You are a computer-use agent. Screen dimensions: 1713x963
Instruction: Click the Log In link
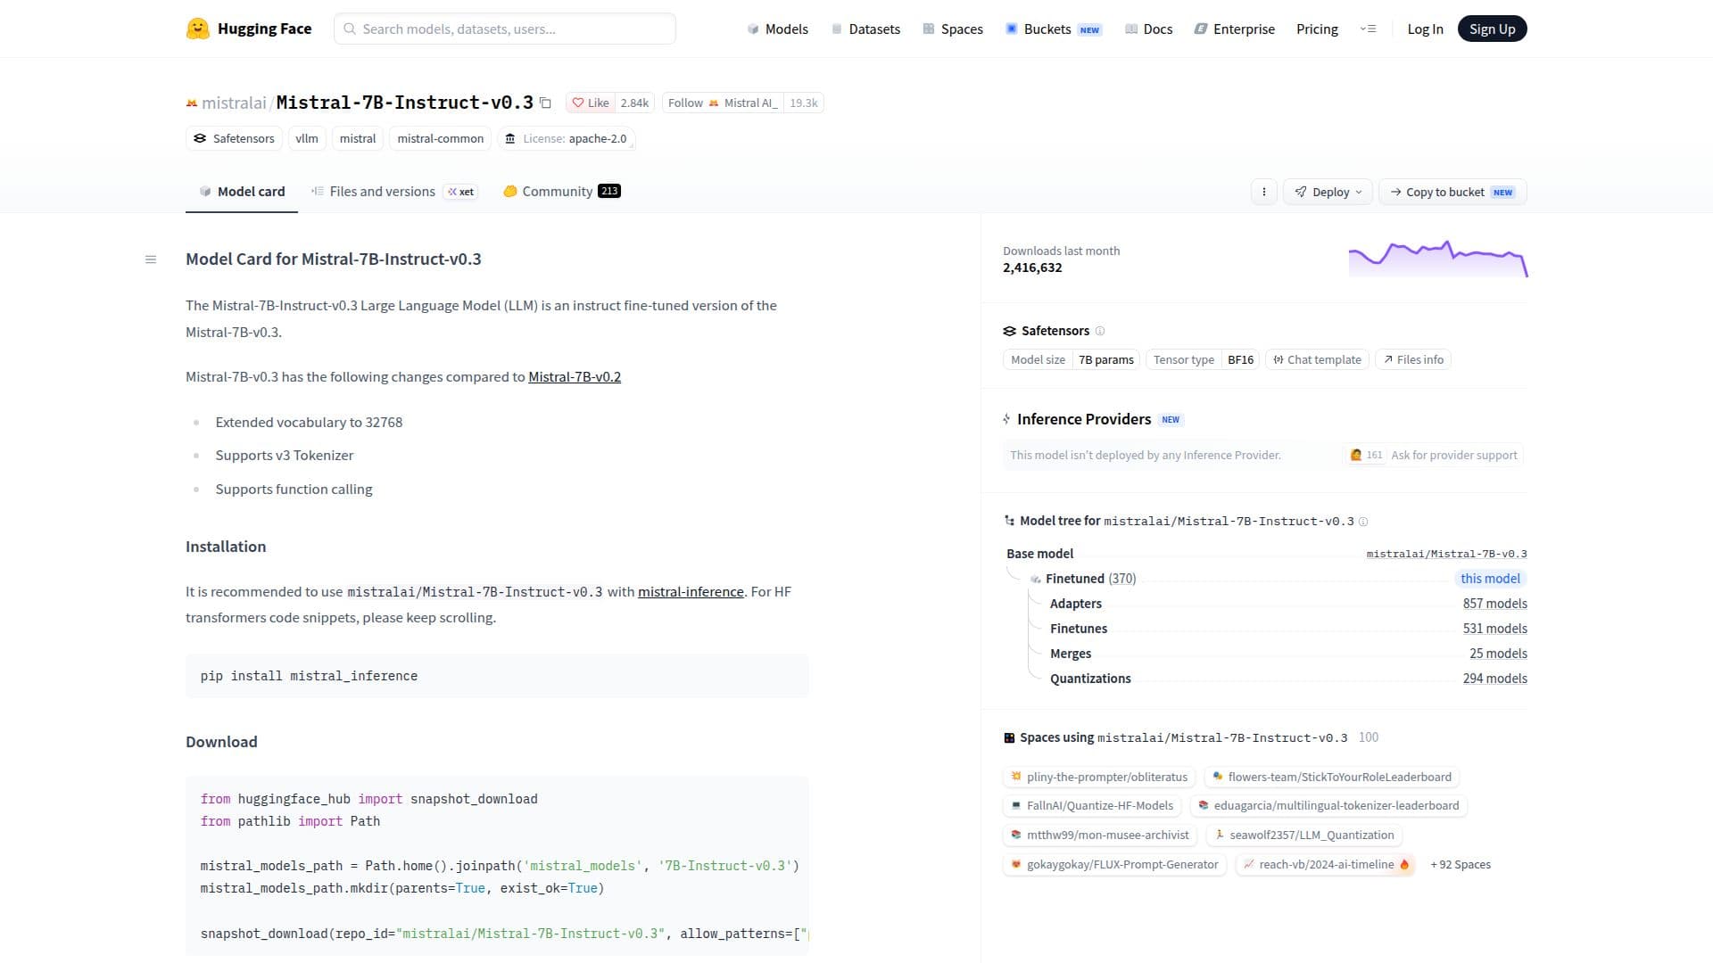click(x=1425, y=29)
